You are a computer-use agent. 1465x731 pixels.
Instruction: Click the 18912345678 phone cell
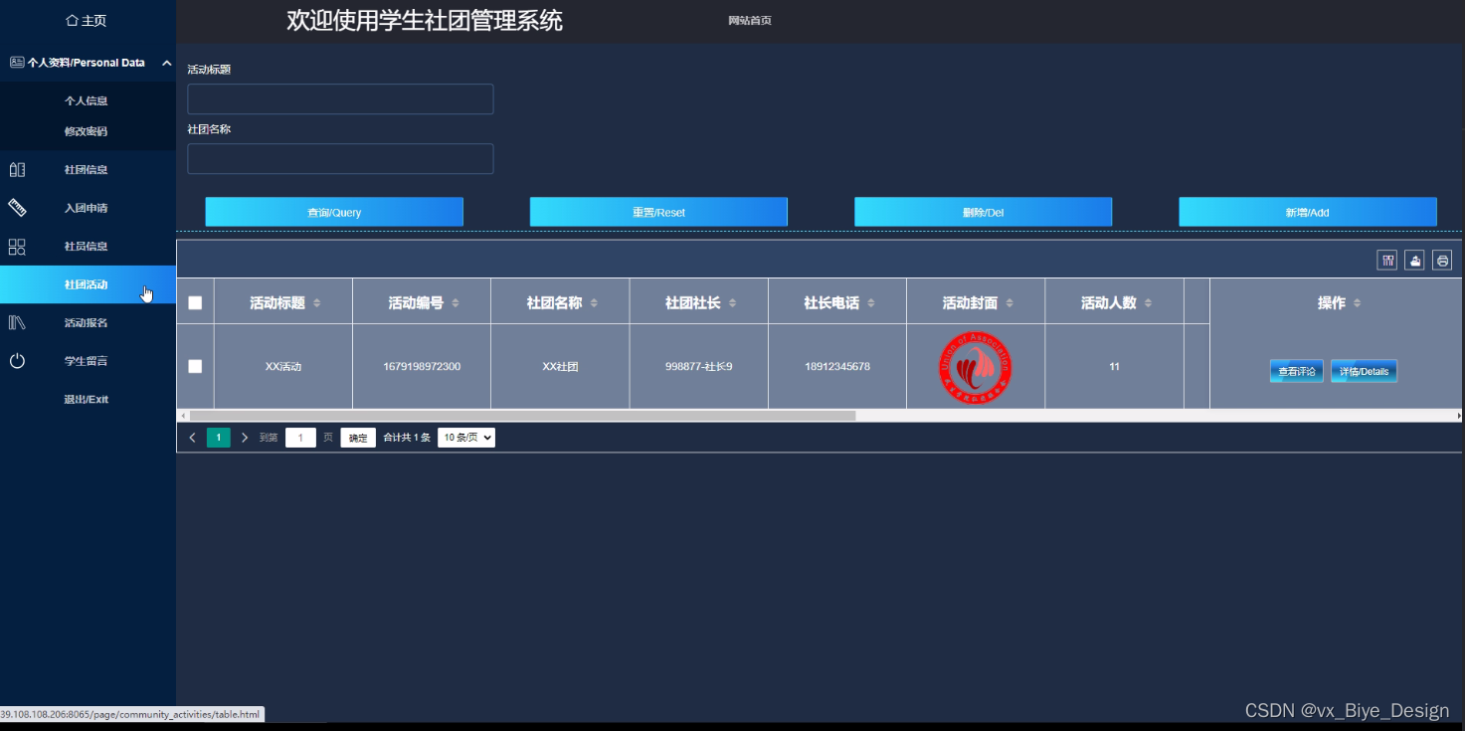tap(837, 367)
